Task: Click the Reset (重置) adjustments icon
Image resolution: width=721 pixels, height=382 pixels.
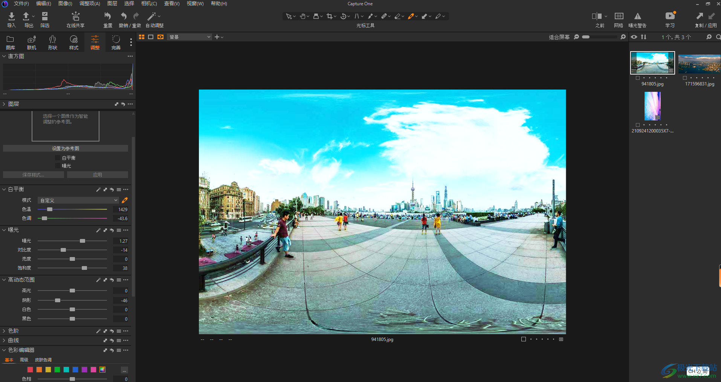Action: click(x=108, y=16)
